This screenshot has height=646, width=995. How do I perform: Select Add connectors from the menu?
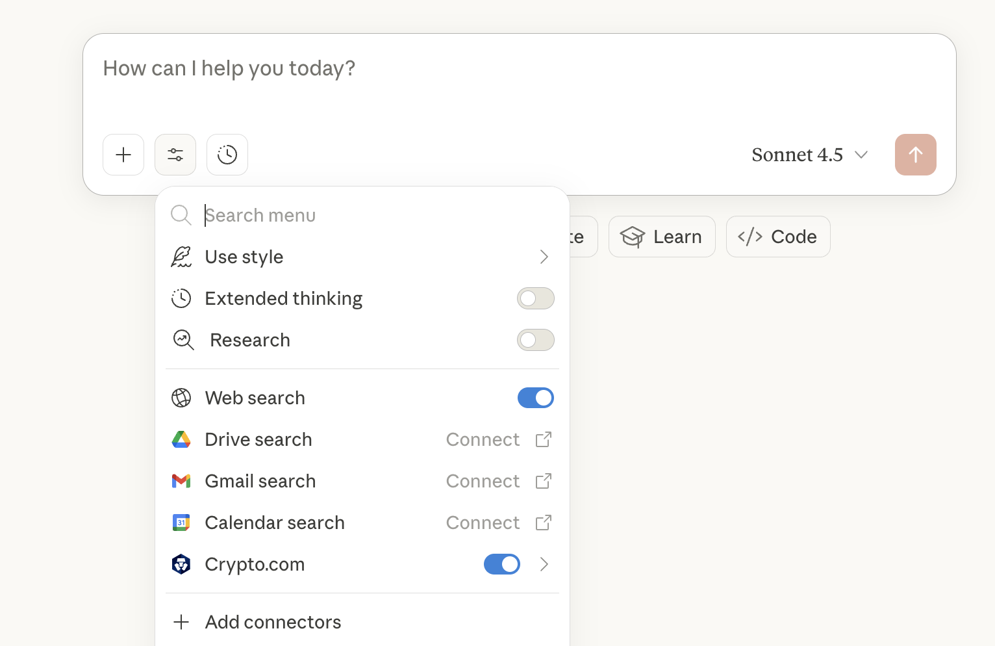click(x=273, y=622)
